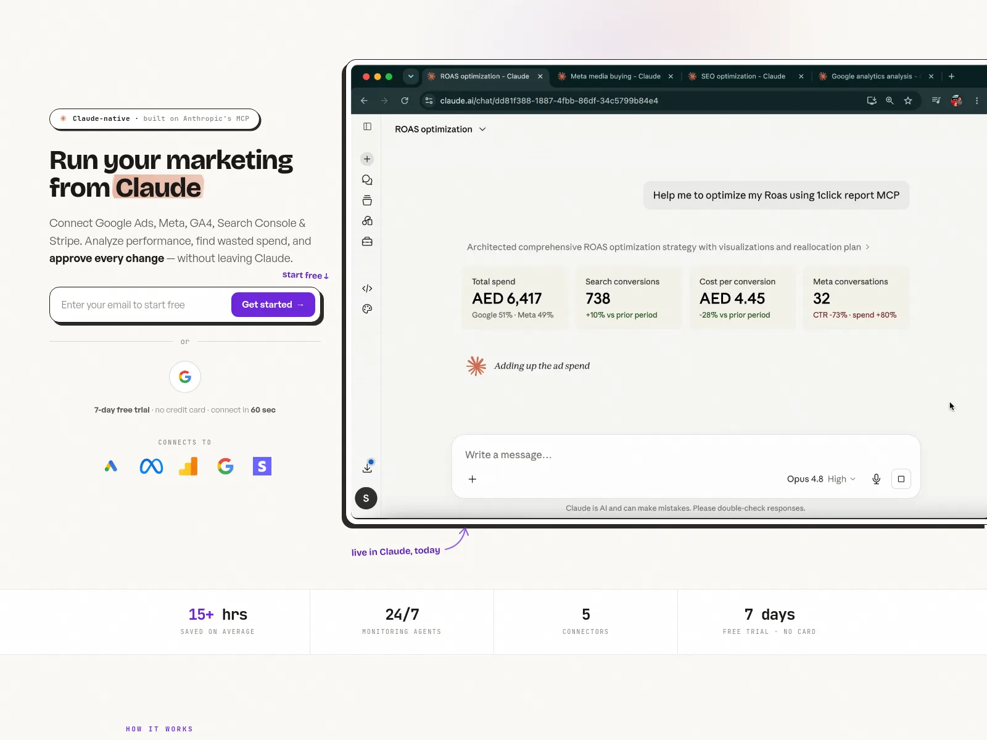Click the Google Ads connector logo
Viewport: 987px width, 740px height.
pyautogui.click(x=111, y=466)
